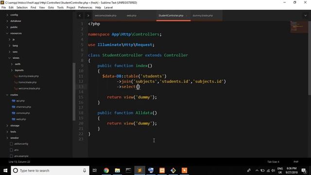Expand the storage folder

[7, 125]
